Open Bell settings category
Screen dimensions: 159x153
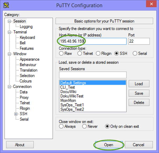click(x=23, y=43)
